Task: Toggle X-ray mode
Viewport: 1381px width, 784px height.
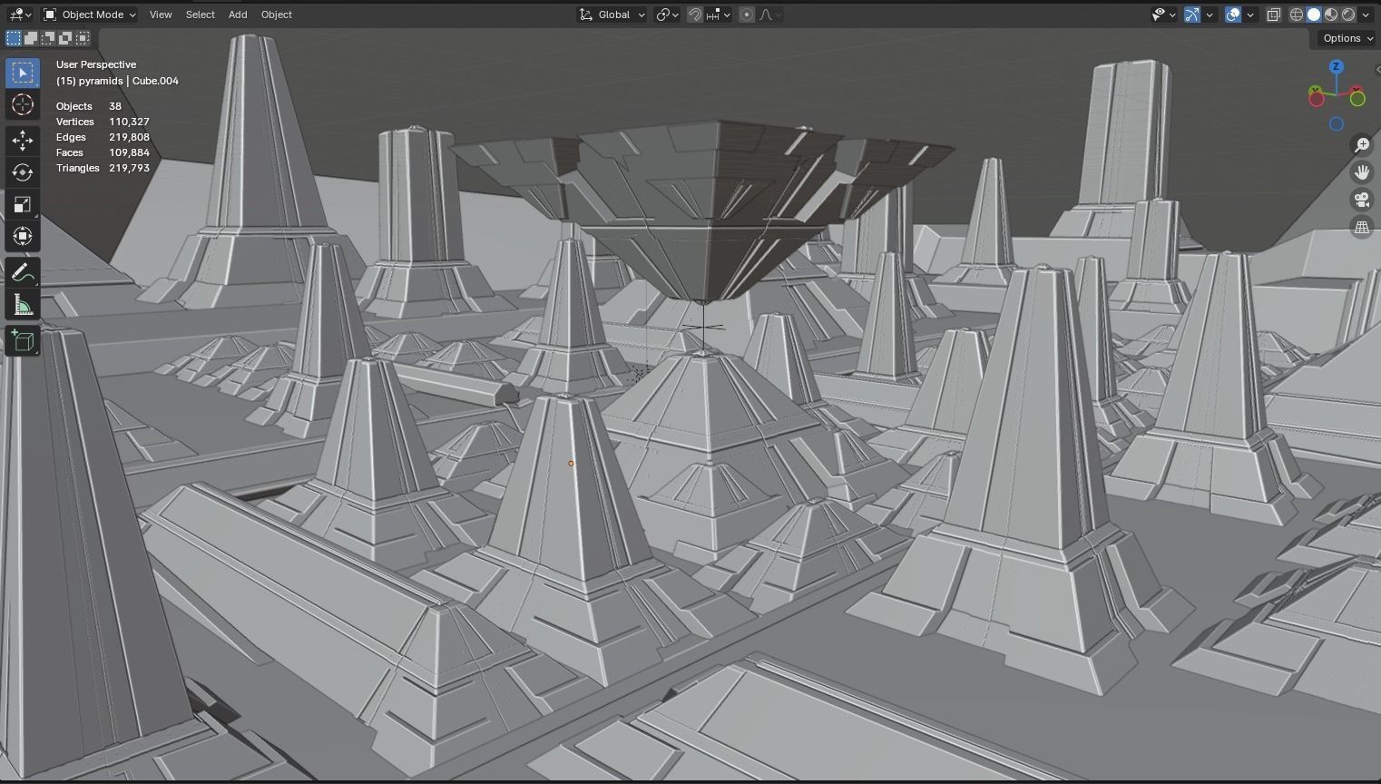Action: click(1274, 15)
